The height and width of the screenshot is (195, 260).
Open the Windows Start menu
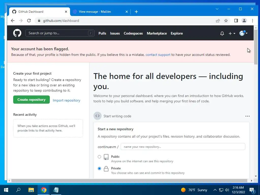pyautogui.click(x=6, y=190)
